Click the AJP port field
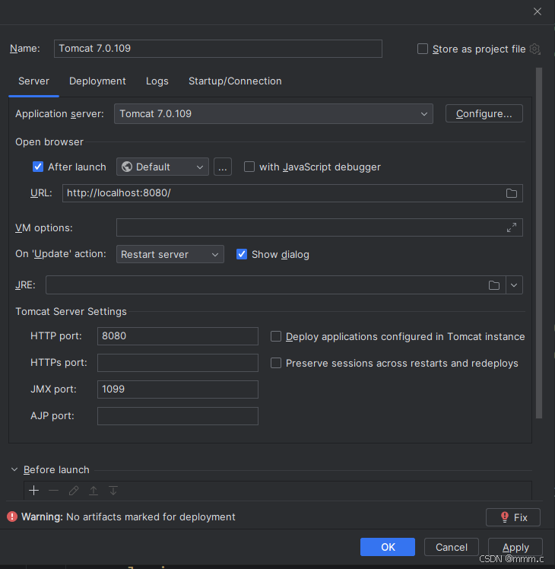The width and height of the screenshot is (555, 569). [178, 416]
